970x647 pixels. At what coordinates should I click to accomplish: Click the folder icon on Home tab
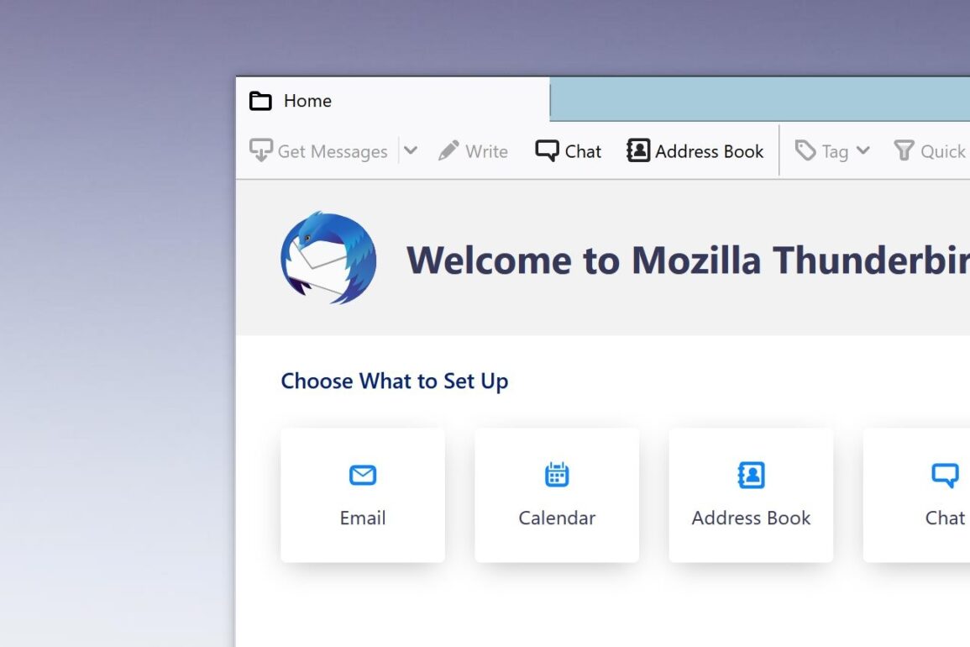(x=260, y=100)
